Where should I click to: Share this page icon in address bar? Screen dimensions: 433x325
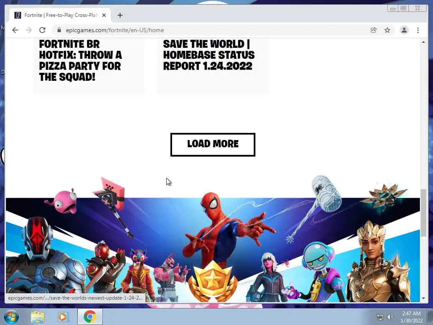374,30
